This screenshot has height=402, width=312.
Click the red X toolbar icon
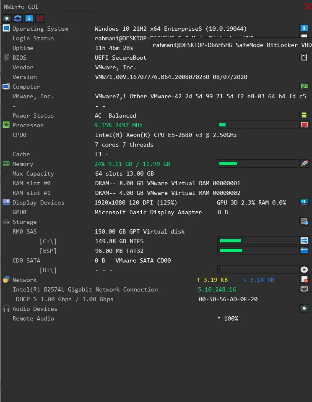40,18
